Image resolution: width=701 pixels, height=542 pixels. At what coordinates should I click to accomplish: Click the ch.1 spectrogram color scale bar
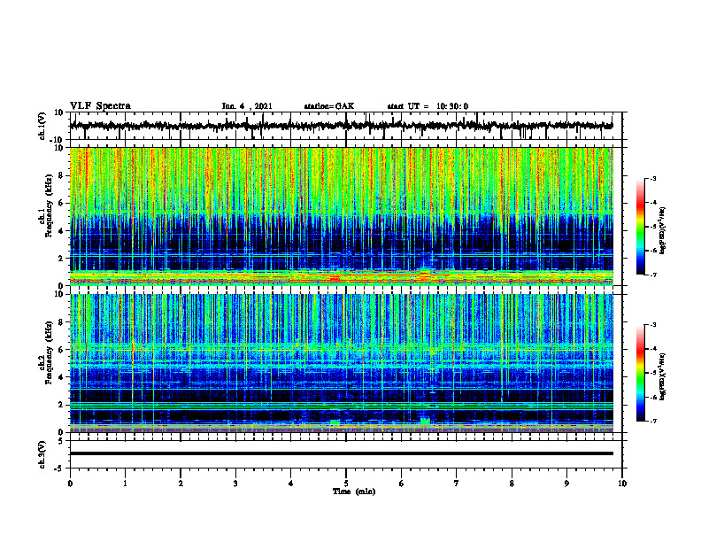640,227
